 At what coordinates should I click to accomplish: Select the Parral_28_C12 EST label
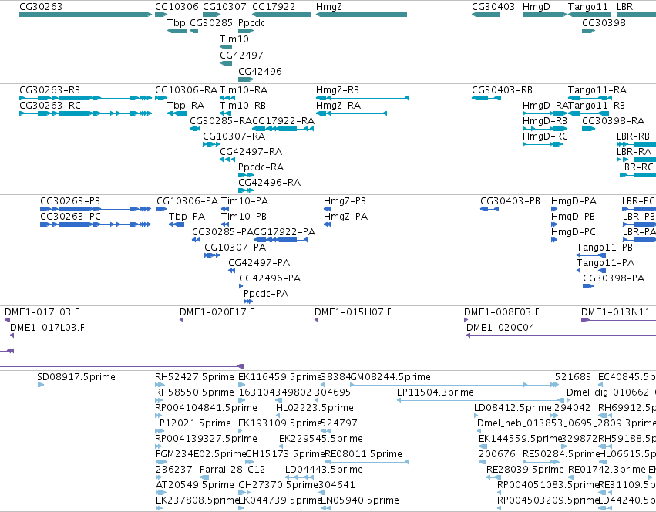(232, 470)
